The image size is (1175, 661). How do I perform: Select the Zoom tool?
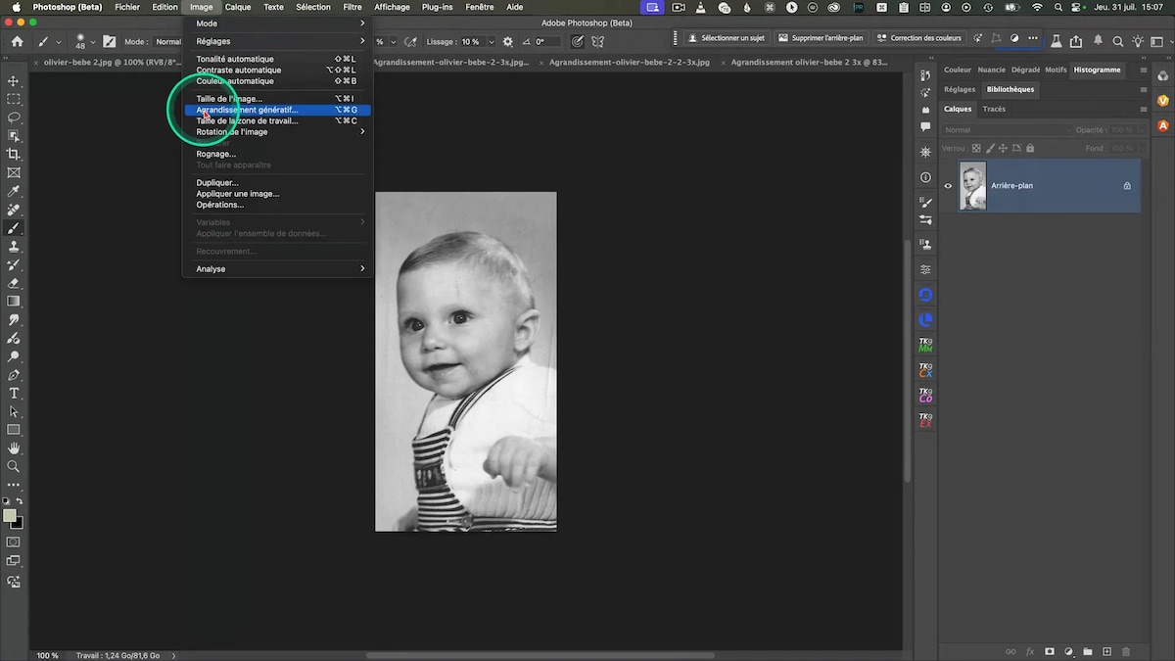14,466
